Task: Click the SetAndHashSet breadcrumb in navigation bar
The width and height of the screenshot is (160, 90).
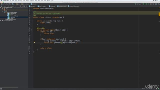Action: point(6,4)
